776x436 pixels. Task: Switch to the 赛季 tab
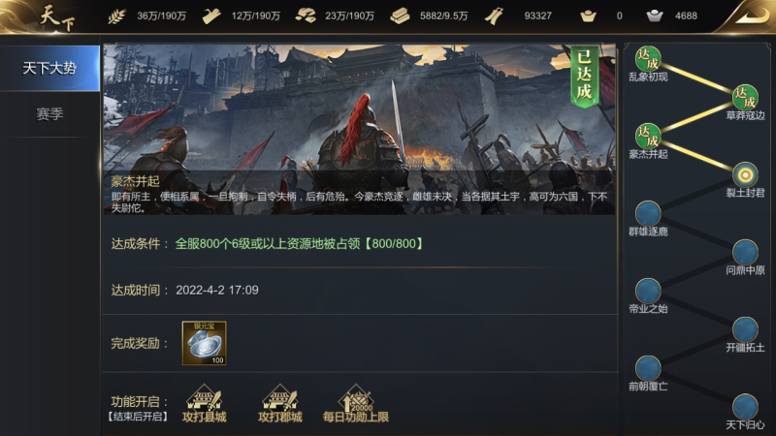tap(49, 114)
